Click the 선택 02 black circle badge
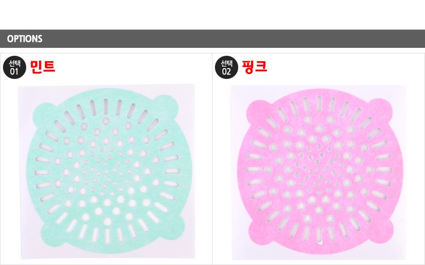The image size is (425, 265). 226,68
